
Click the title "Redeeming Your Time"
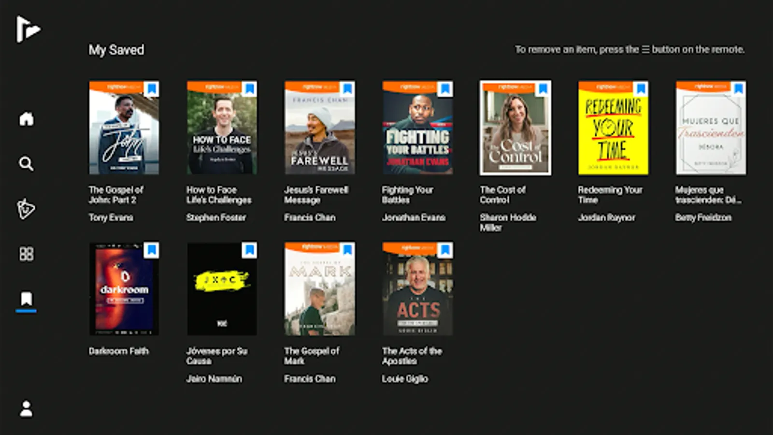coord(610,195)
